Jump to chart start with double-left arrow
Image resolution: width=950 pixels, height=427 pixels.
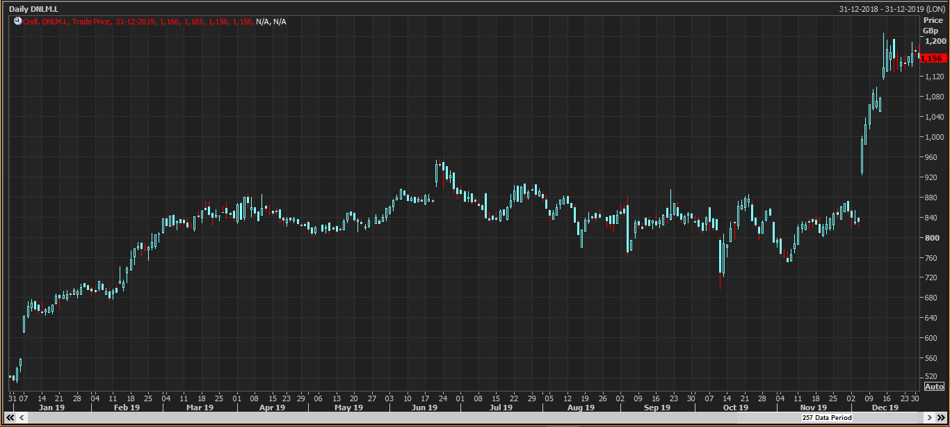tap(10, 417)
